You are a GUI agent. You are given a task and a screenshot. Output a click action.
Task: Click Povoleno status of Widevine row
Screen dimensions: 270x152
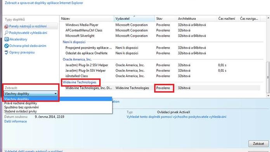(x=163, y=88)
